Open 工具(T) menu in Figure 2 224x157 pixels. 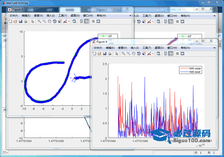tap(63, 16)
